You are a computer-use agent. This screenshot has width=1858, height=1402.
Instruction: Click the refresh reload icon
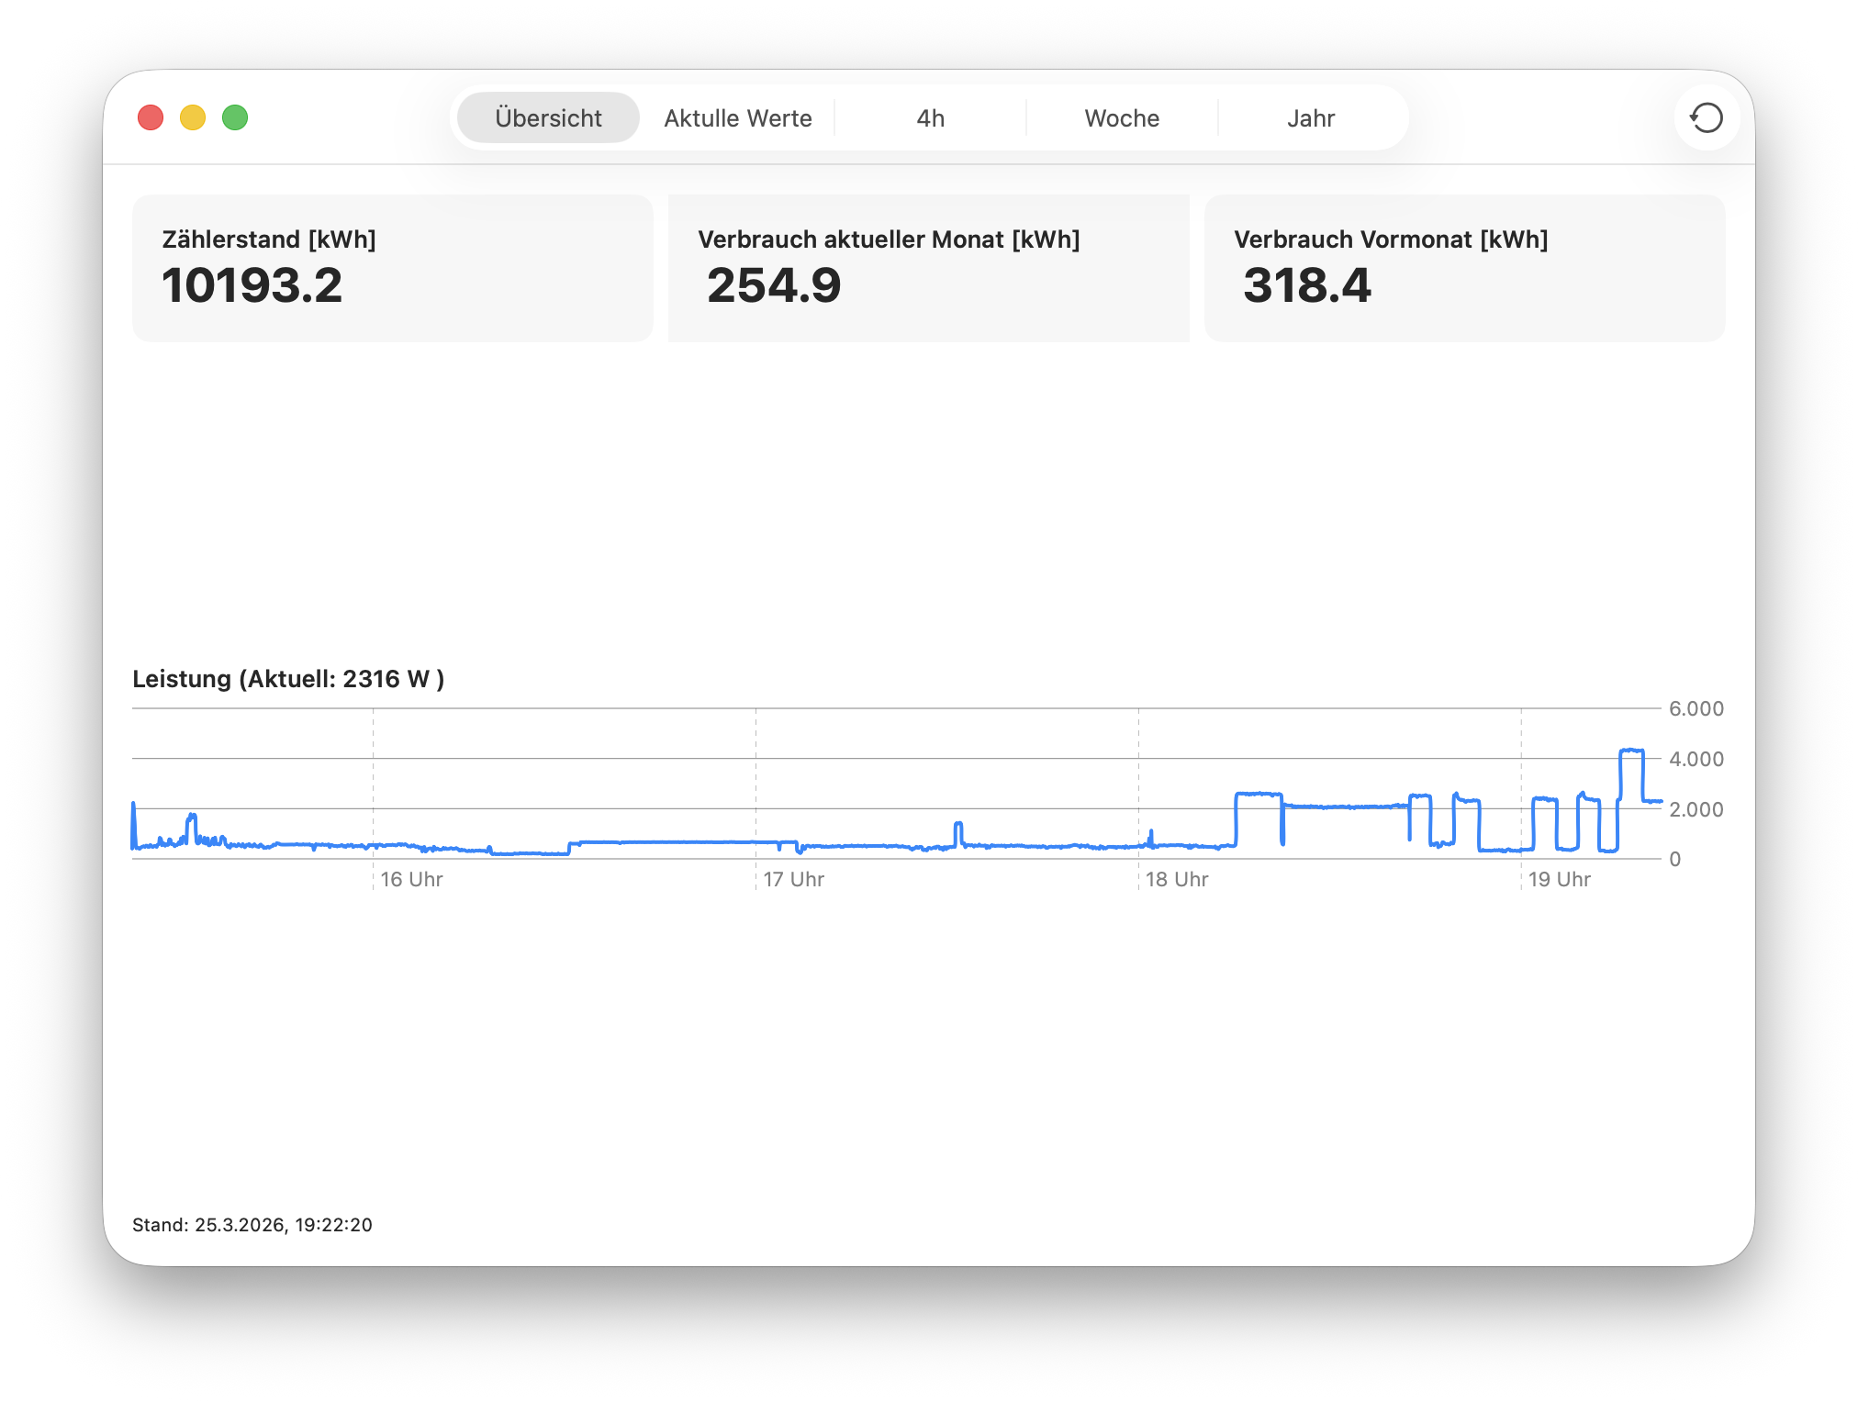[x=1707, y=117]
